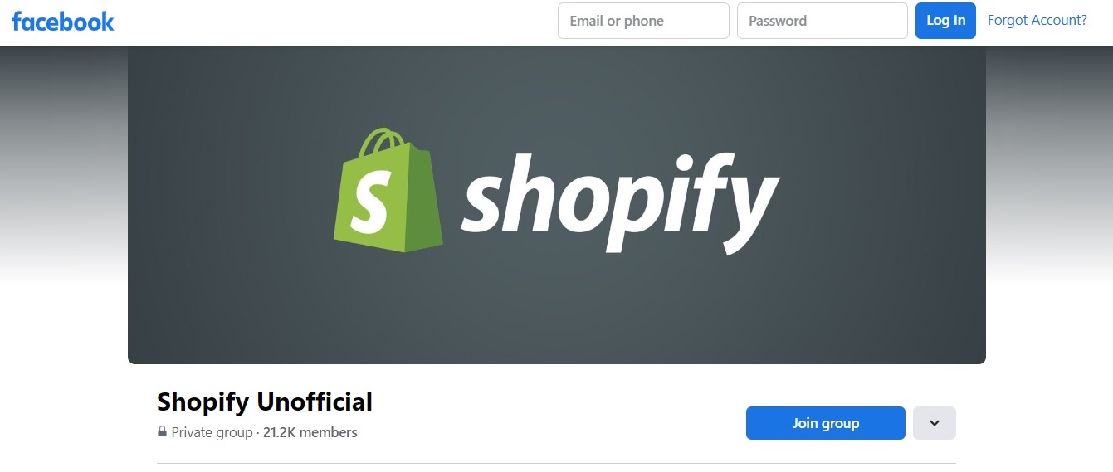Screen dimensions: 1113x472
Task: Click the 21.2K members count
Action: click(x=310, y=432)
